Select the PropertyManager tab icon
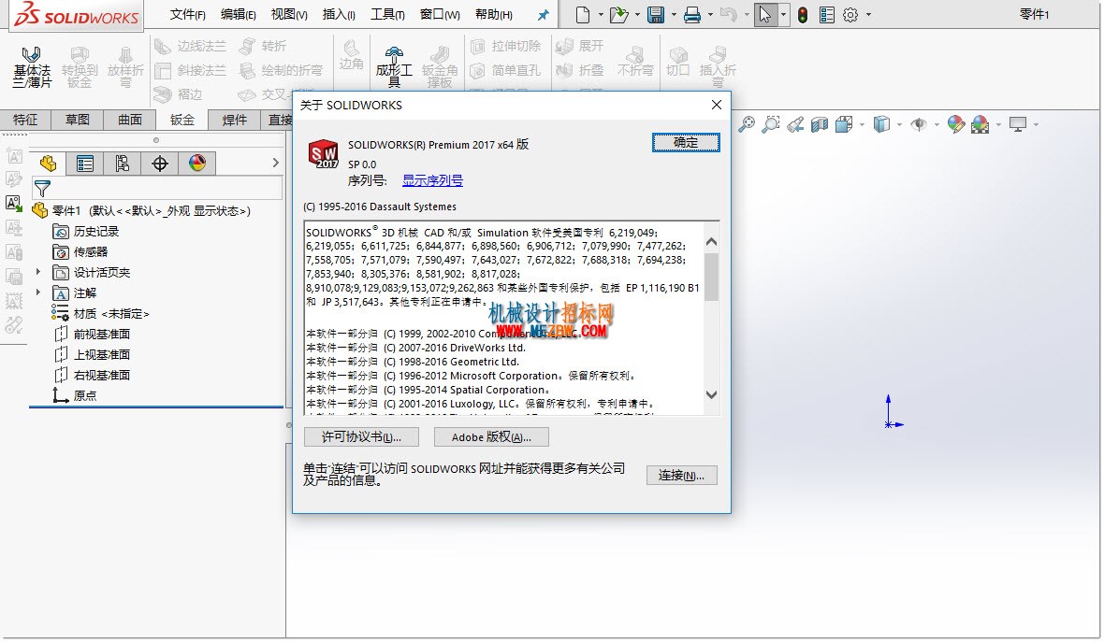The height and width of the screenshot is (642, 1104). [x=85, y=164]
